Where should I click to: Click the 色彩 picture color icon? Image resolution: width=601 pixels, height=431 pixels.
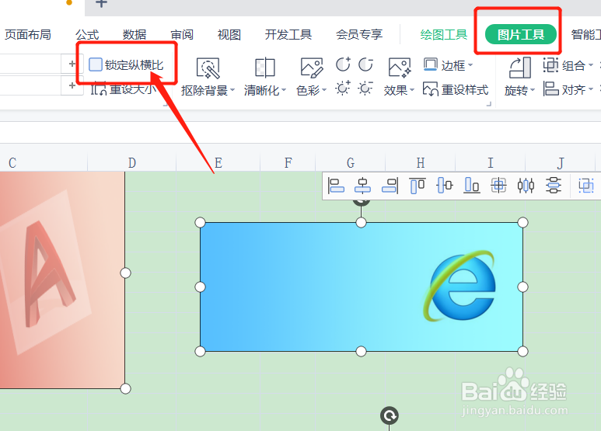pyautogui.click(x=311, y=68)
